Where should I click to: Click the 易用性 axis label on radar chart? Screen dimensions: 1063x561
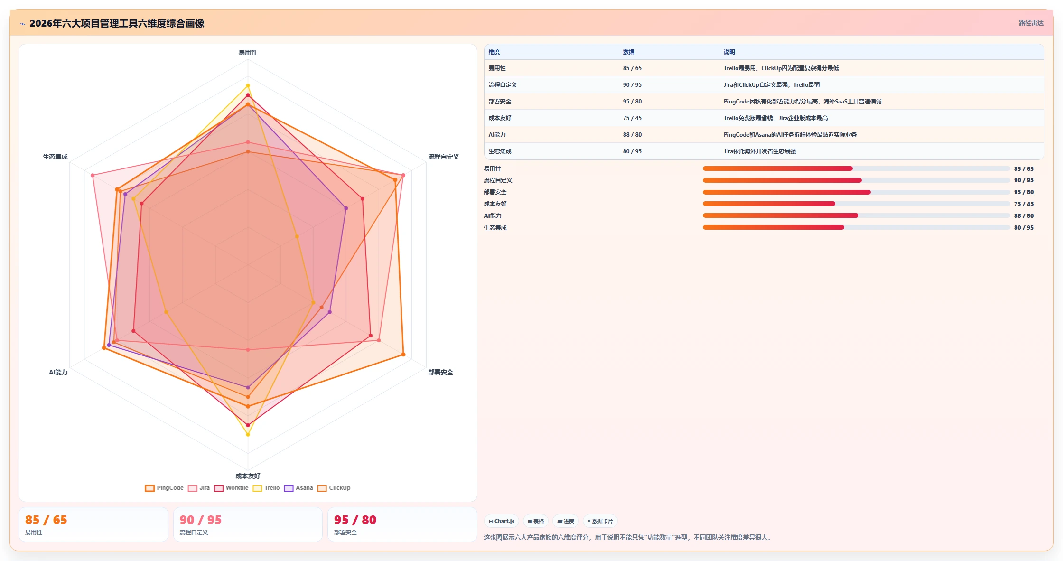pos(248,53)
